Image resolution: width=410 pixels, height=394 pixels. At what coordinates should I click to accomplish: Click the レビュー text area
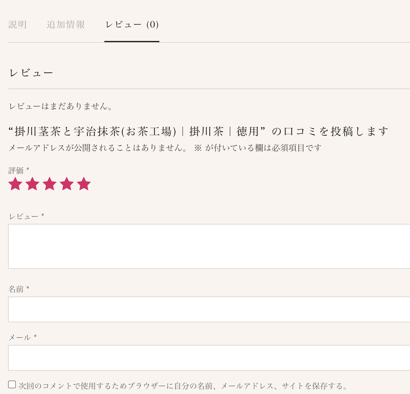point(209,246)
